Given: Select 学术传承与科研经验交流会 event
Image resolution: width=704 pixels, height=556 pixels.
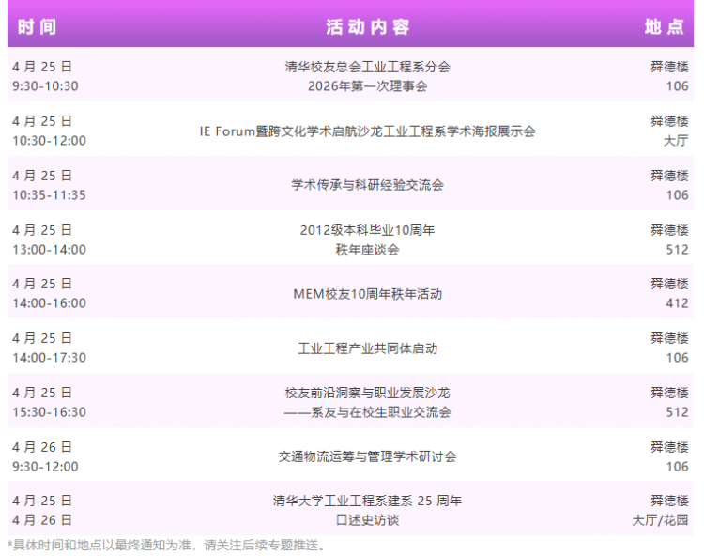Looking at the screenshot, I should click(368, 185).
